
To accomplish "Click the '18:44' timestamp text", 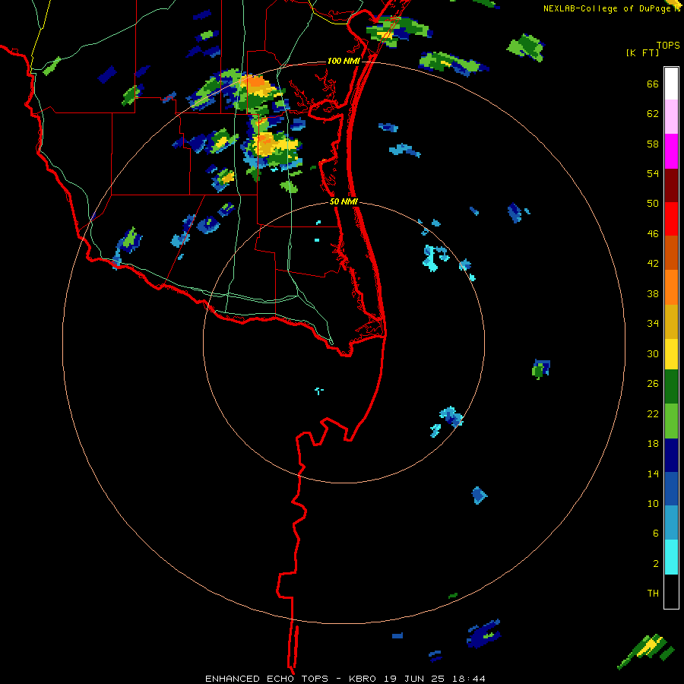I will 468,679.
